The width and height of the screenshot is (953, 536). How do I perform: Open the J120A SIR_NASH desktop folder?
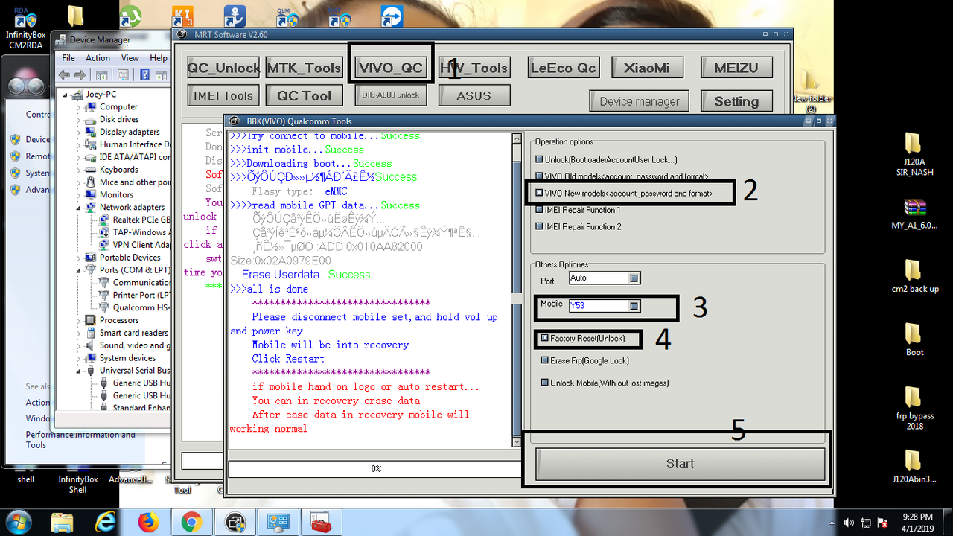tap(914, 155)
